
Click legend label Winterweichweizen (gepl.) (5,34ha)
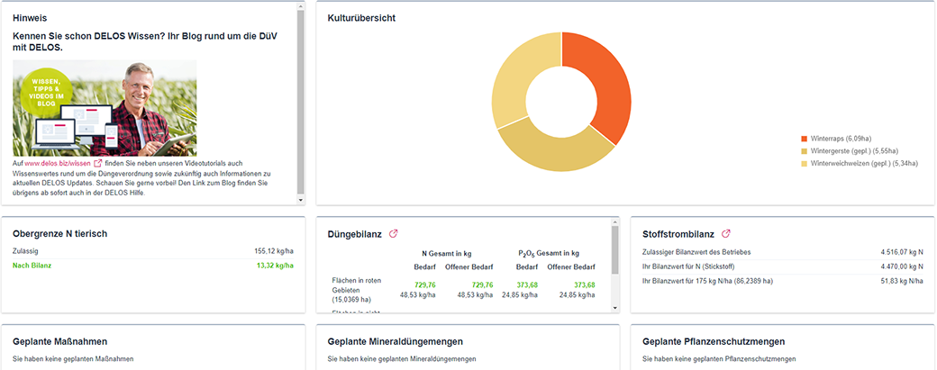[x=864, y=163]
